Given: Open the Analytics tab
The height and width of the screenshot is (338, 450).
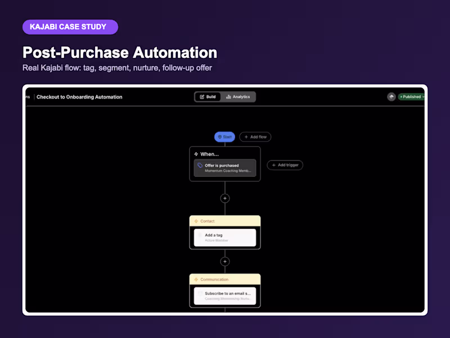Looking at the screenshot, I should (238, 97).
